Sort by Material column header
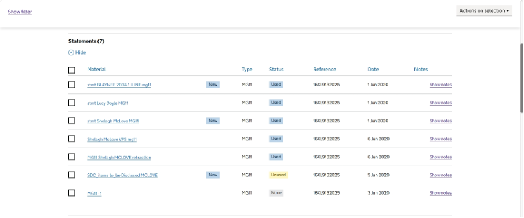 (x=96, y=70)
